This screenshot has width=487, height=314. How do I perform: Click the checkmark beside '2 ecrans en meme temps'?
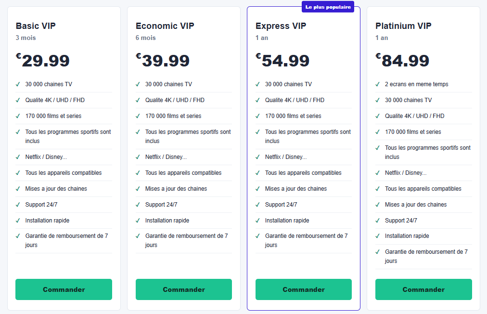377,84
